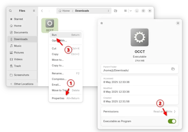The image size is (188, 132).
Task: Expand the view options dropdown arrow
Action: [x=131, y=11]
